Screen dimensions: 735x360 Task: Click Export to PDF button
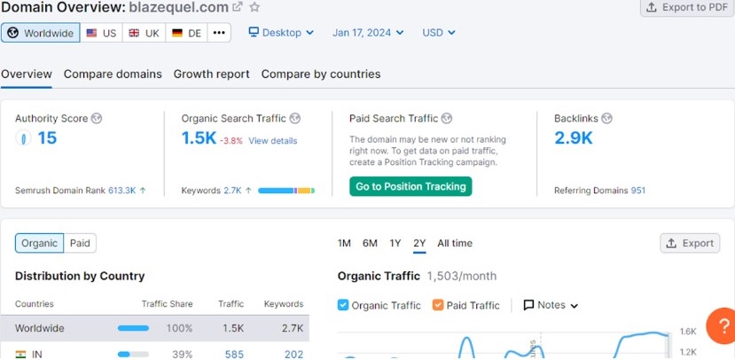tap(687, 7)
